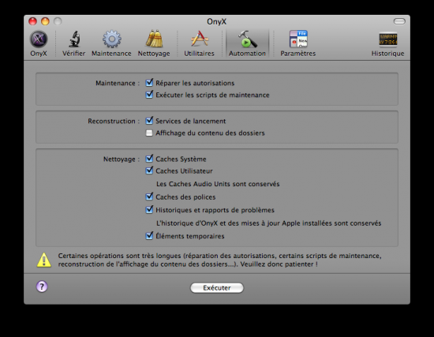Select the Automation hammer icon
The width and height of the screenshot is (434, 337).
247,39
